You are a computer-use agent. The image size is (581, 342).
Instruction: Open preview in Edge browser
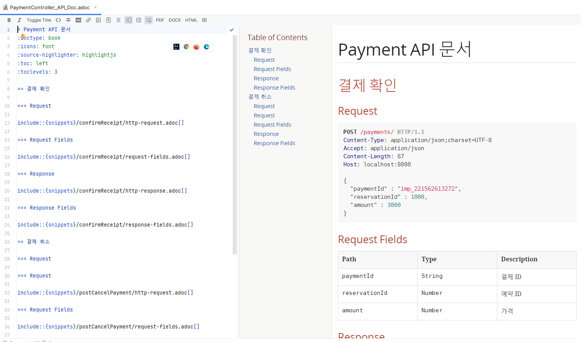pos(207,47)
